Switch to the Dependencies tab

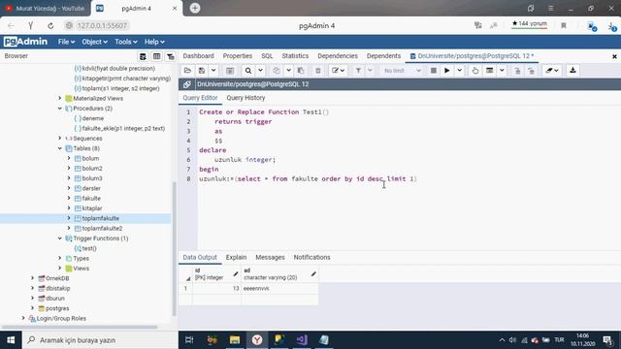tap(338, 56)
